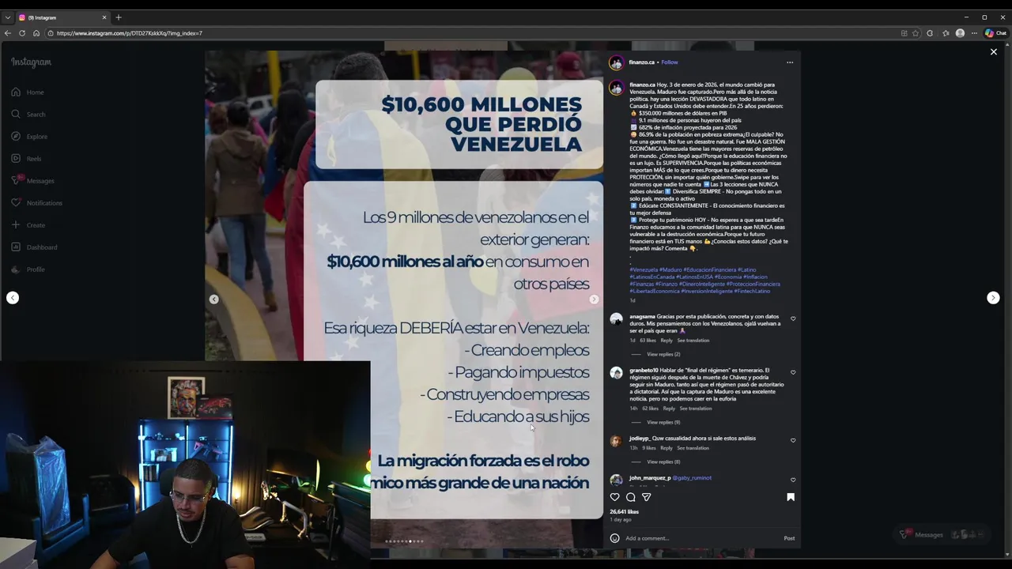
Task: Open the #EducacionFinanciera hashtag
Action: click(710, 270)
